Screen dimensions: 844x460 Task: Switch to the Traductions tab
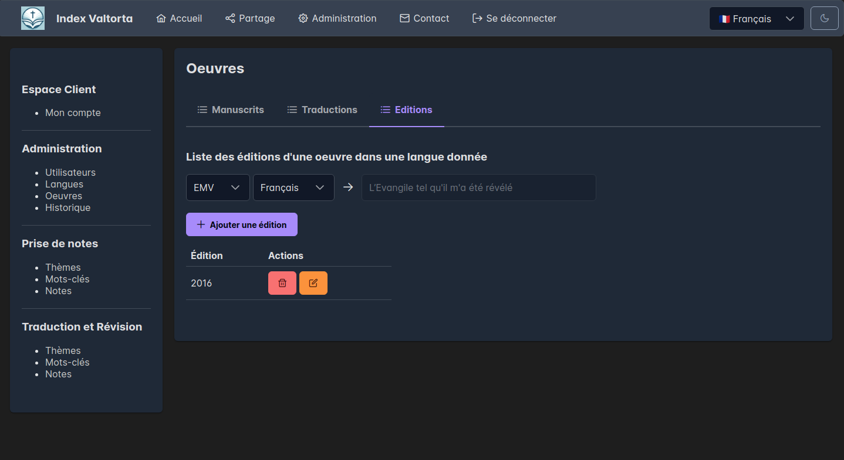pyautogui.click(x=322, y=110)
